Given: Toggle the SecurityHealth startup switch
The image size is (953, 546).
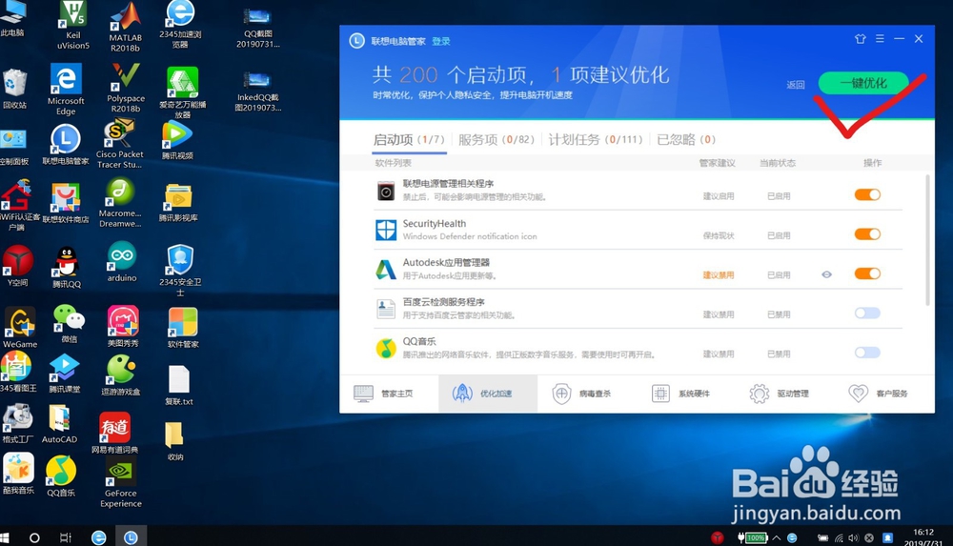Looking at the screenshot, I should click(x=867, y=234).
